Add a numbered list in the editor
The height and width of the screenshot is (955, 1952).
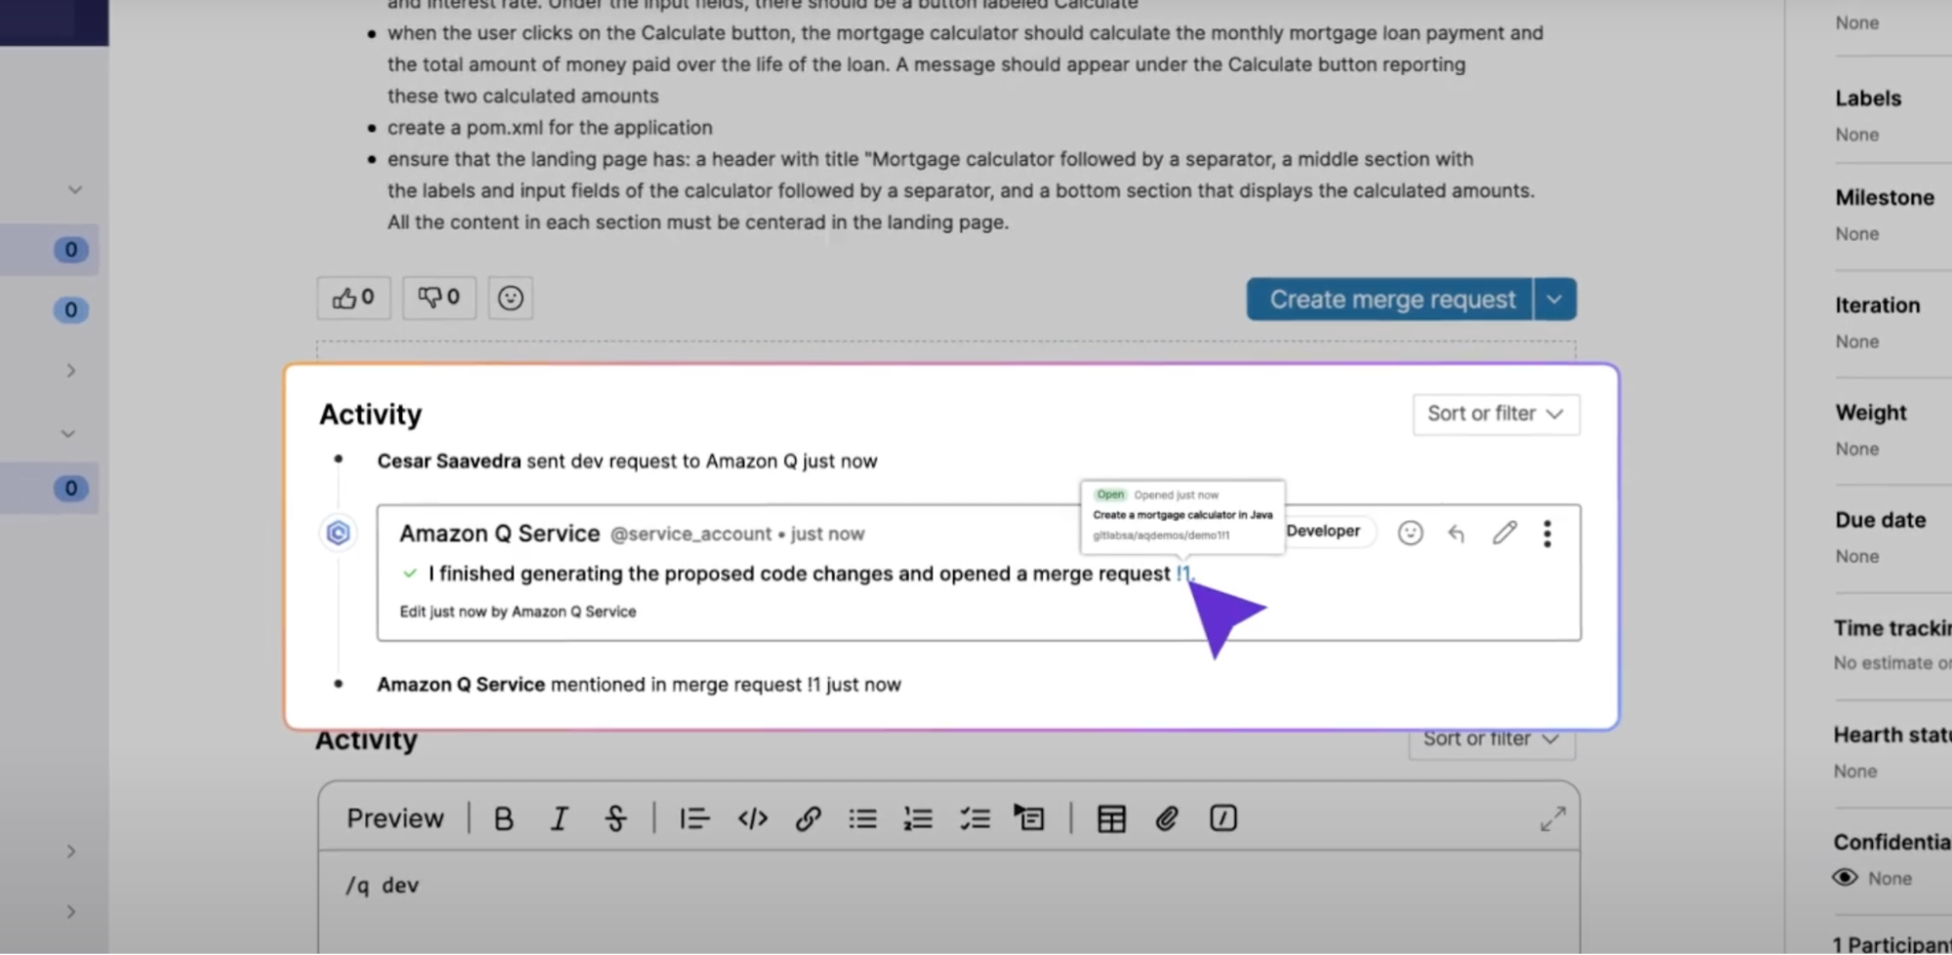click(918, 818)
